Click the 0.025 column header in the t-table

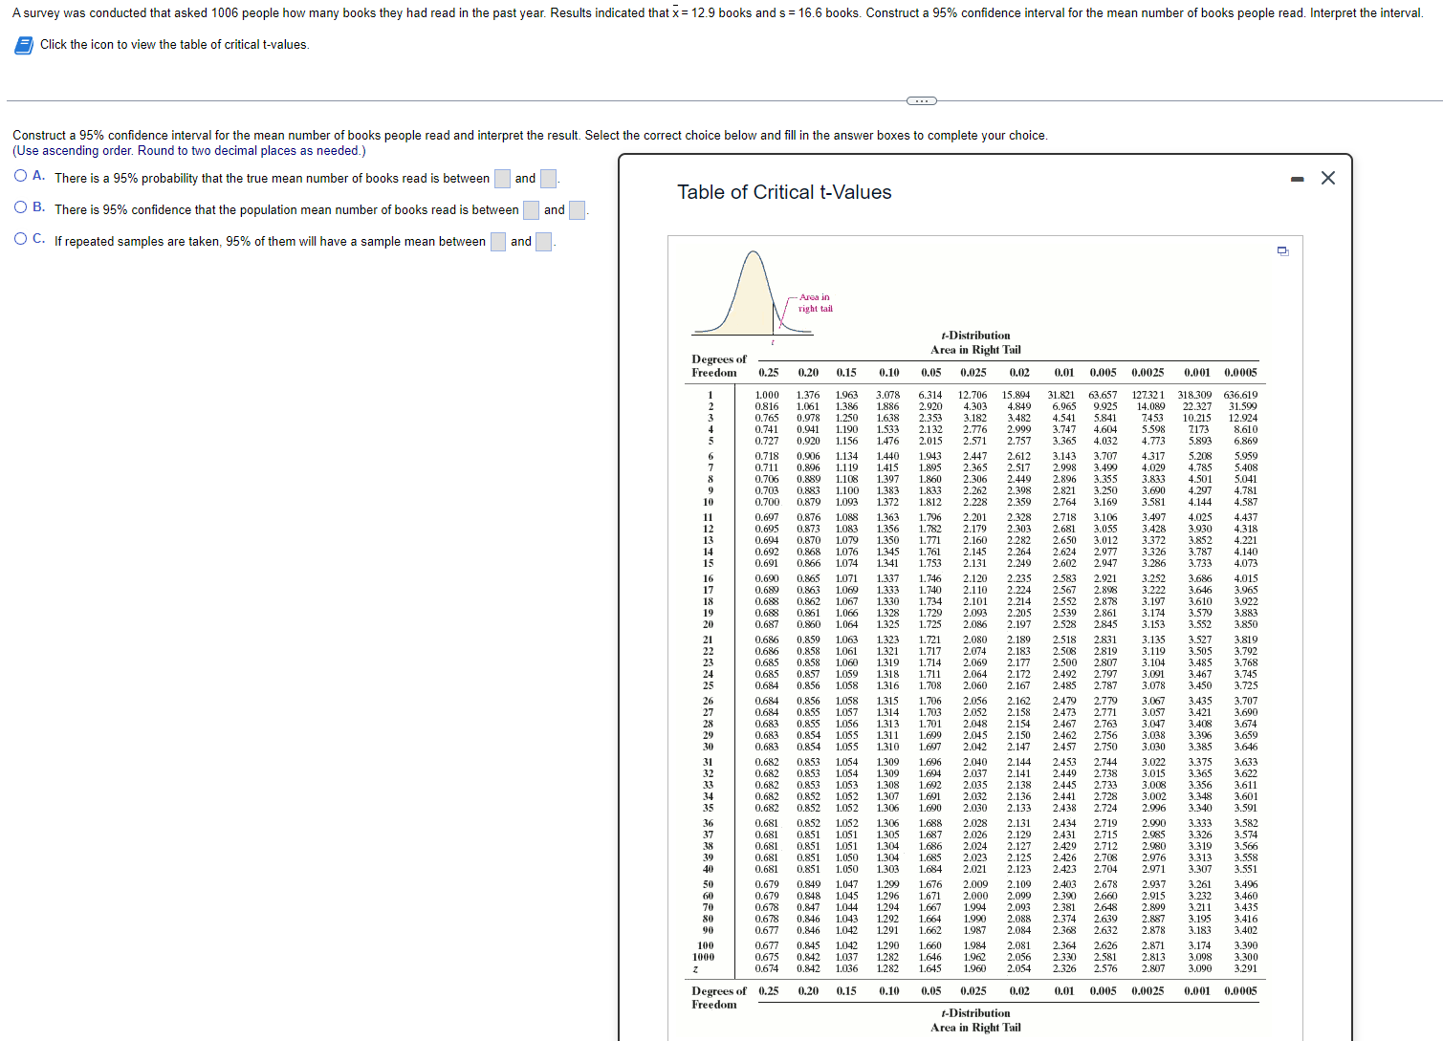tap(974, 372)
